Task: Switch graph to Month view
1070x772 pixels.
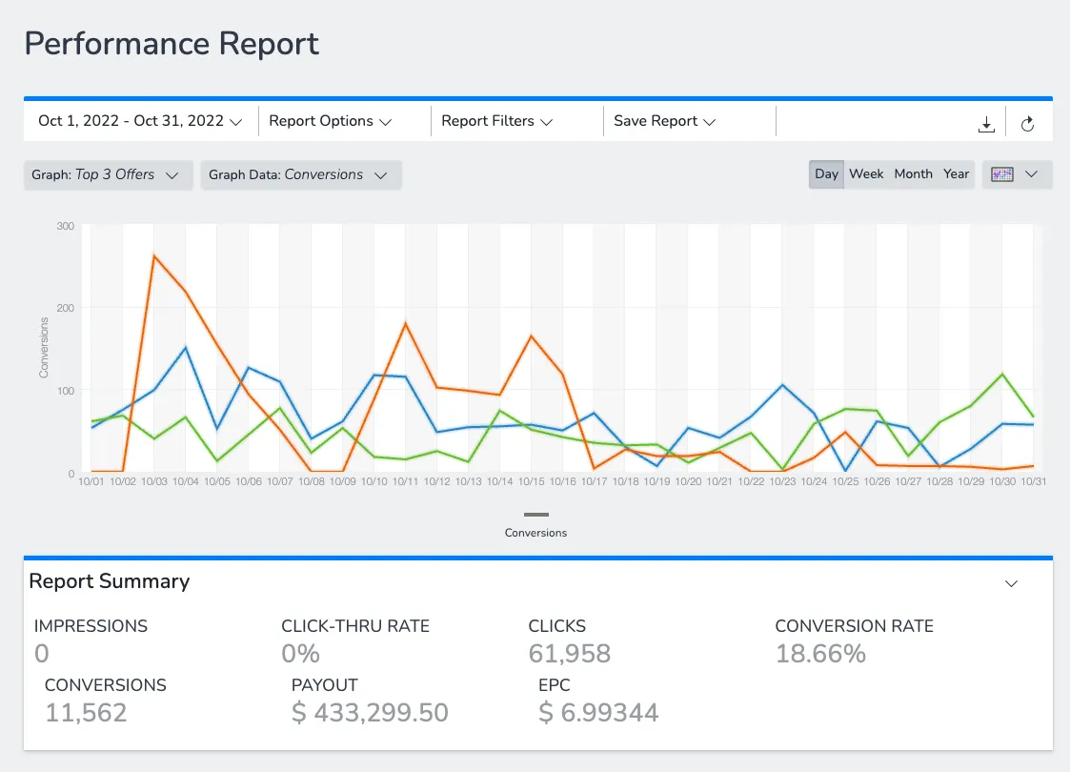Action: (913, 174)
